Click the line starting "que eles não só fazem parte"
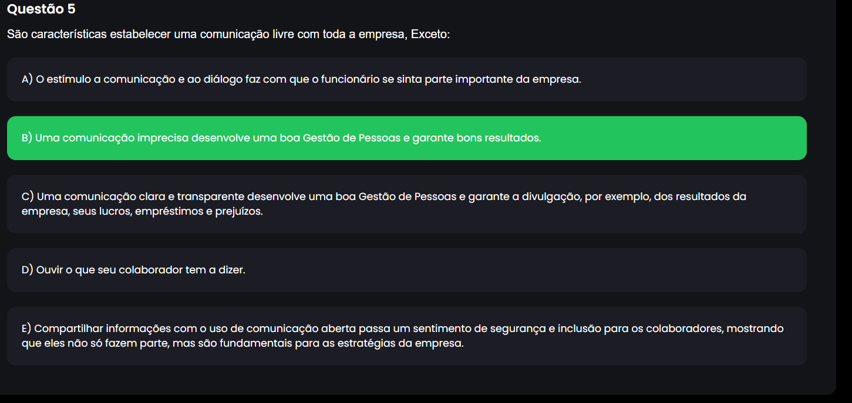The width and height of the screenshot is (852, 403). [243, 343]
